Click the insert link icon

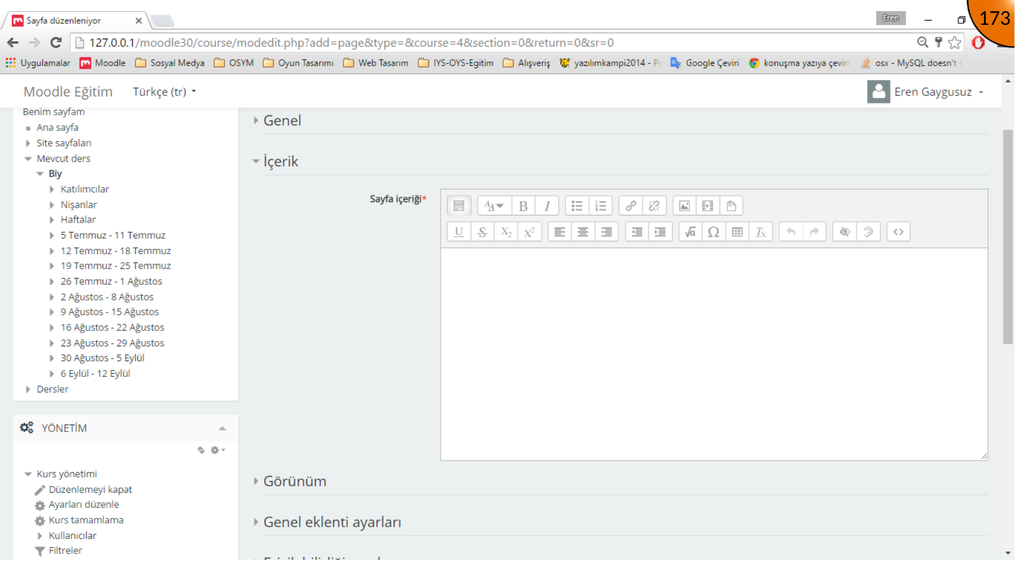[631, 206]
